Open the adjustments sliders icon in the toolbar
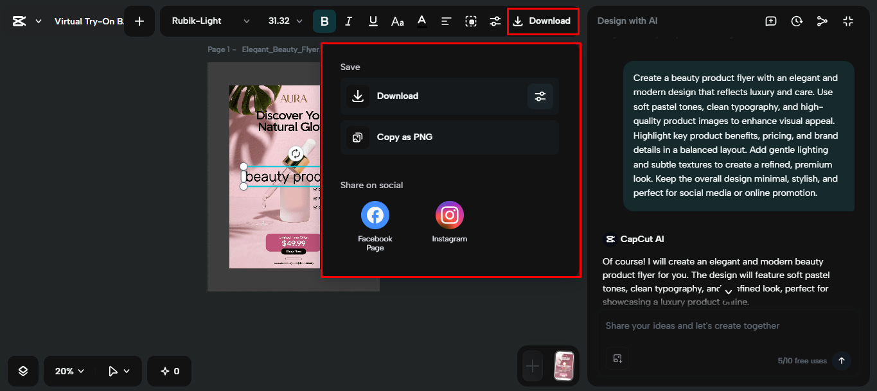The height and width of the screenshot is (391, 877). (x=495, y=21)
